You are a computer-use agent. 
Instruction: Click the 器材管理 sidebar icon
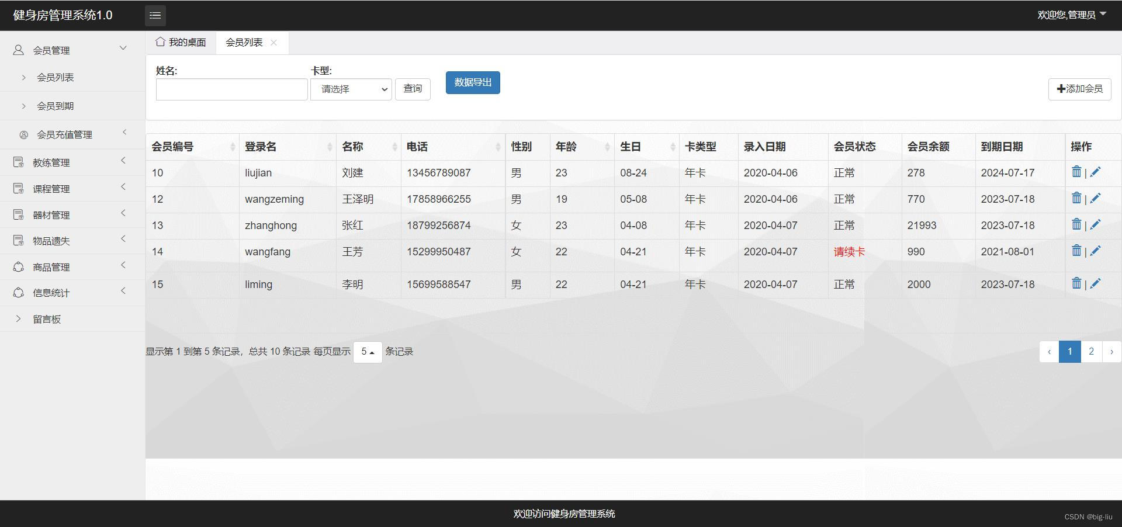click(19, 214)
